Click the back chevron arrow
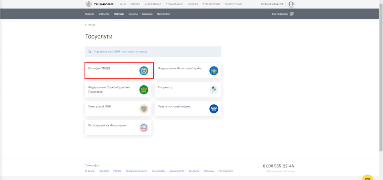Viewport: 383px width, 180px height. click(x=86, y=25)
